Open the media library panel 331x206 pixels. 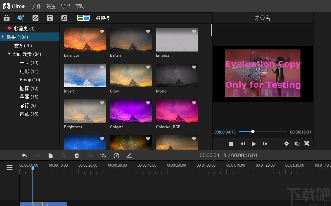coord(7,18)
